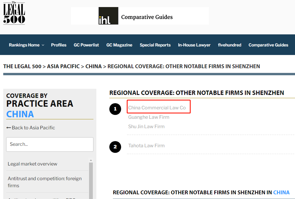Open Legal market overview practice area
Screen dimensions: 295x199
point(32,164)
